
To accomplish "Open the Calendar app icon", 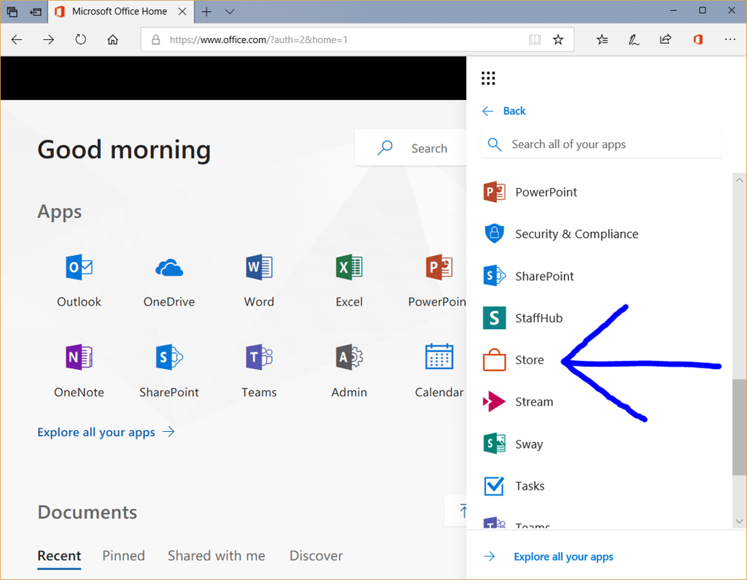I will point(438,357).
